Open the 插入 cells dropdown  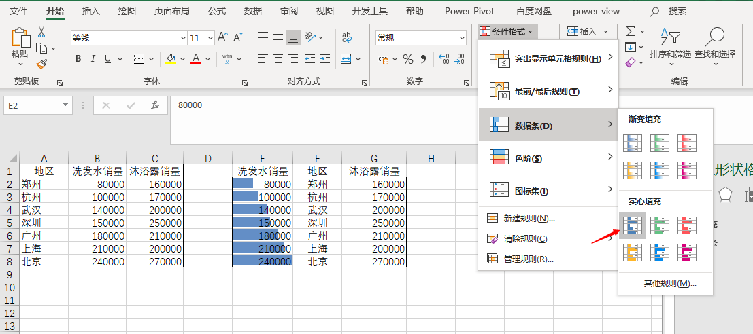point(588,32)
